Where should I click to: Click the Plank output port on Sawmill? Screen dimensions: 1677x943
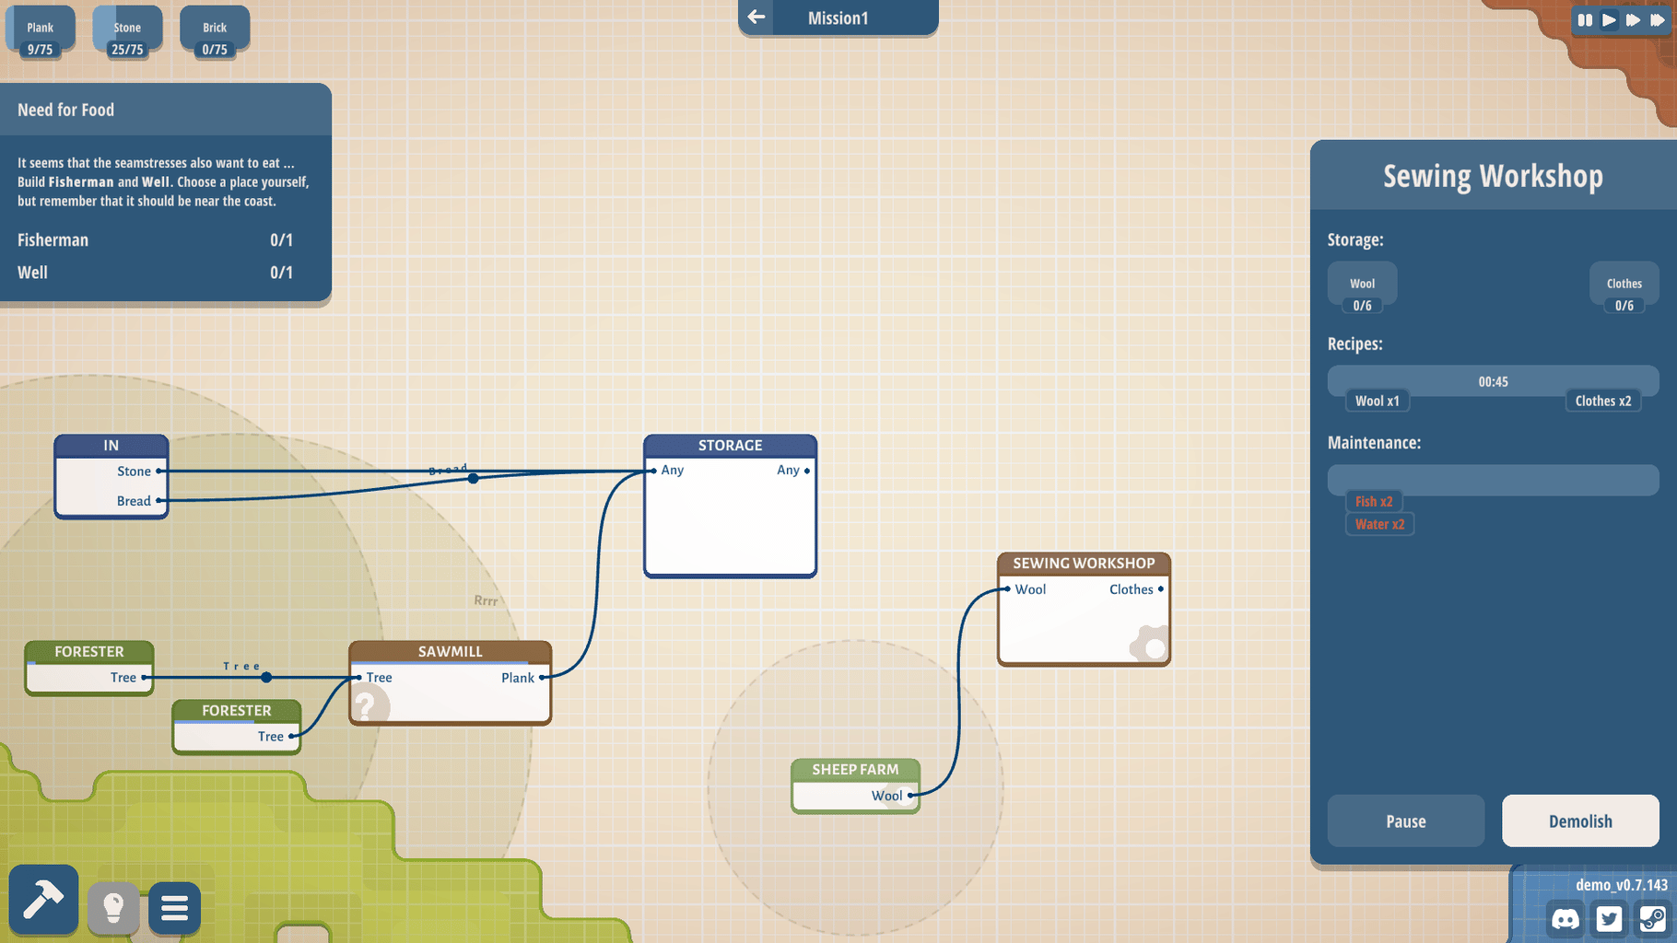[542, 678]
